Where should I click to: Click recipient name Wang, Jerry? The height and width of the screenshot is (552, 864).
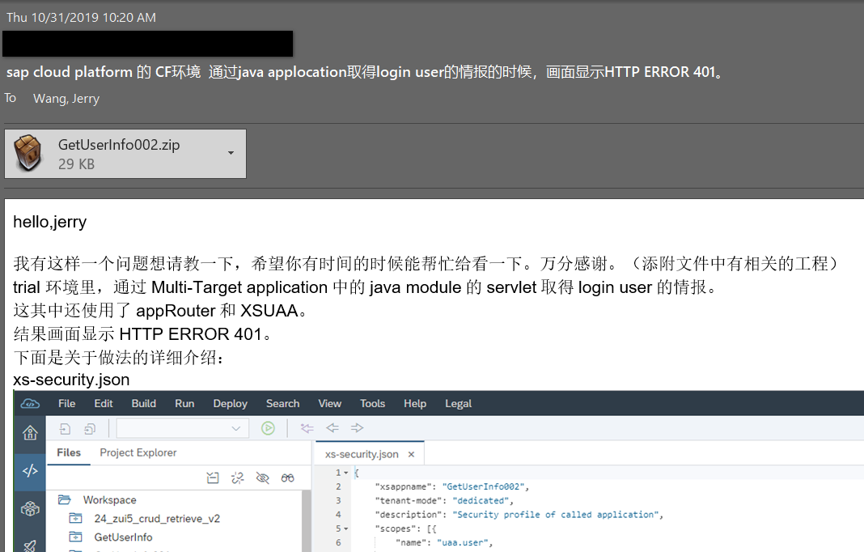pyautogui.click(x=66, y=99)
